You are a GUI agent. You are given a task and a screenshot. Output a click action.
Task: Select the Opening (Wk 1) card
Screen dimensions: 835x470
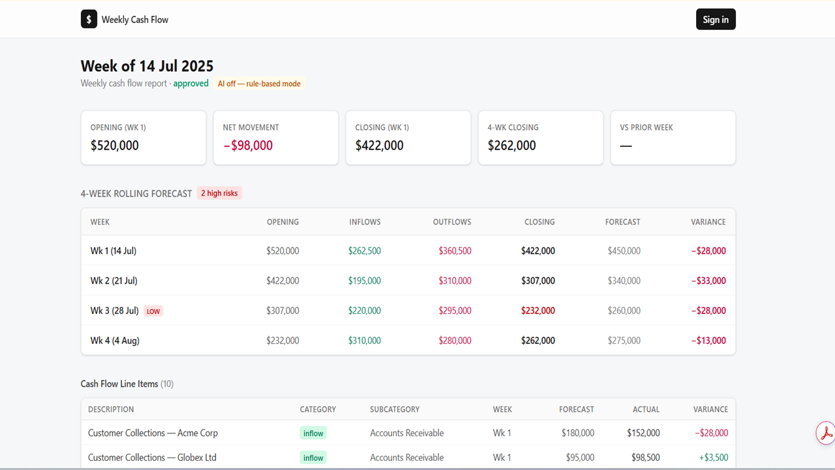(144, 138)
